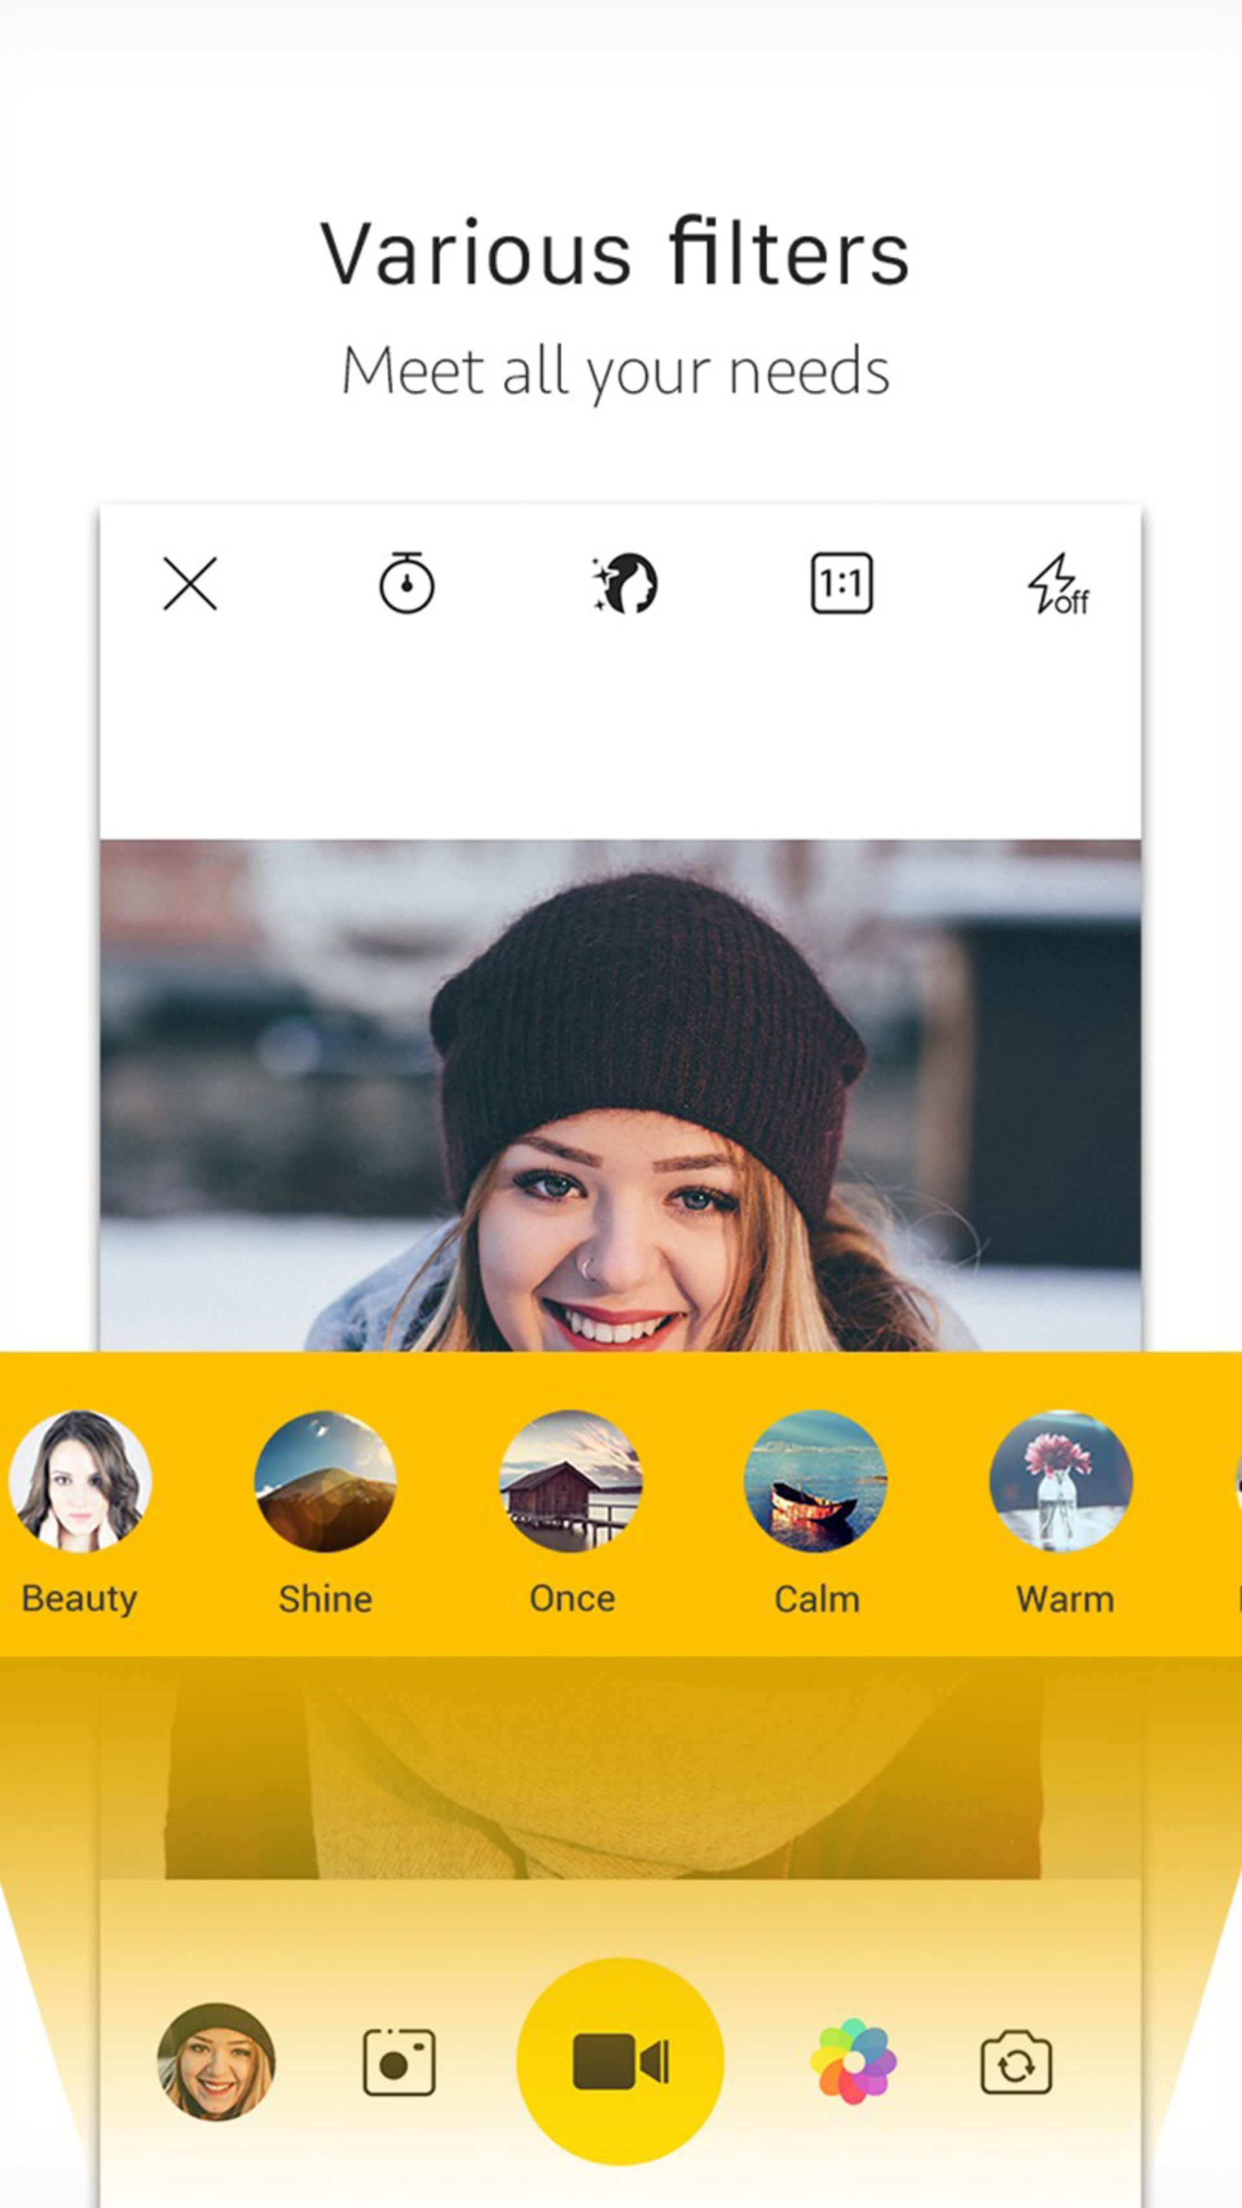This screenshot has width=1242, height=2208.
Task: Tap the beauty face sparkle icon
Action: click(624, 584)
